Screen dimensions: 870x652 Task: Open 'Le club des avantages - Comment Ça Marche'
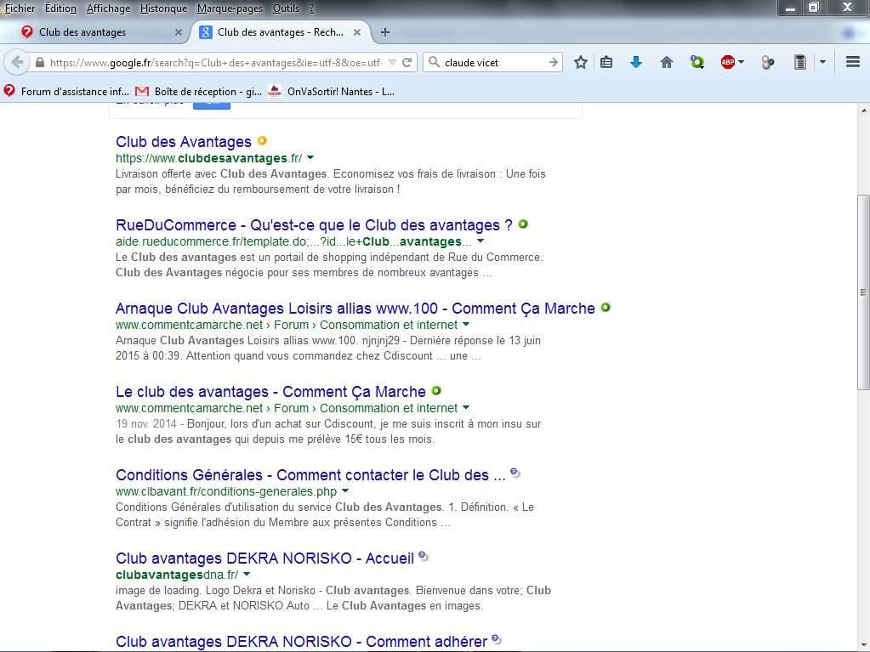click(x=270, y=391)
